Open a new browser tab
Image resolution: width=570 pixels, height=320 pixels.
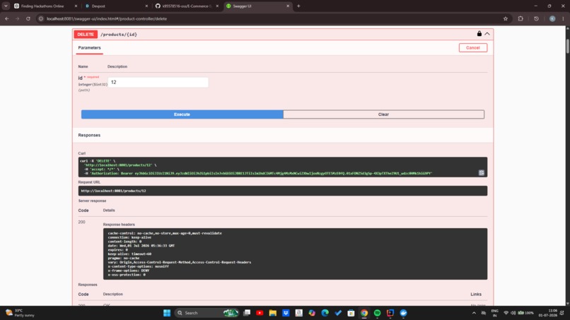(298, 6)
